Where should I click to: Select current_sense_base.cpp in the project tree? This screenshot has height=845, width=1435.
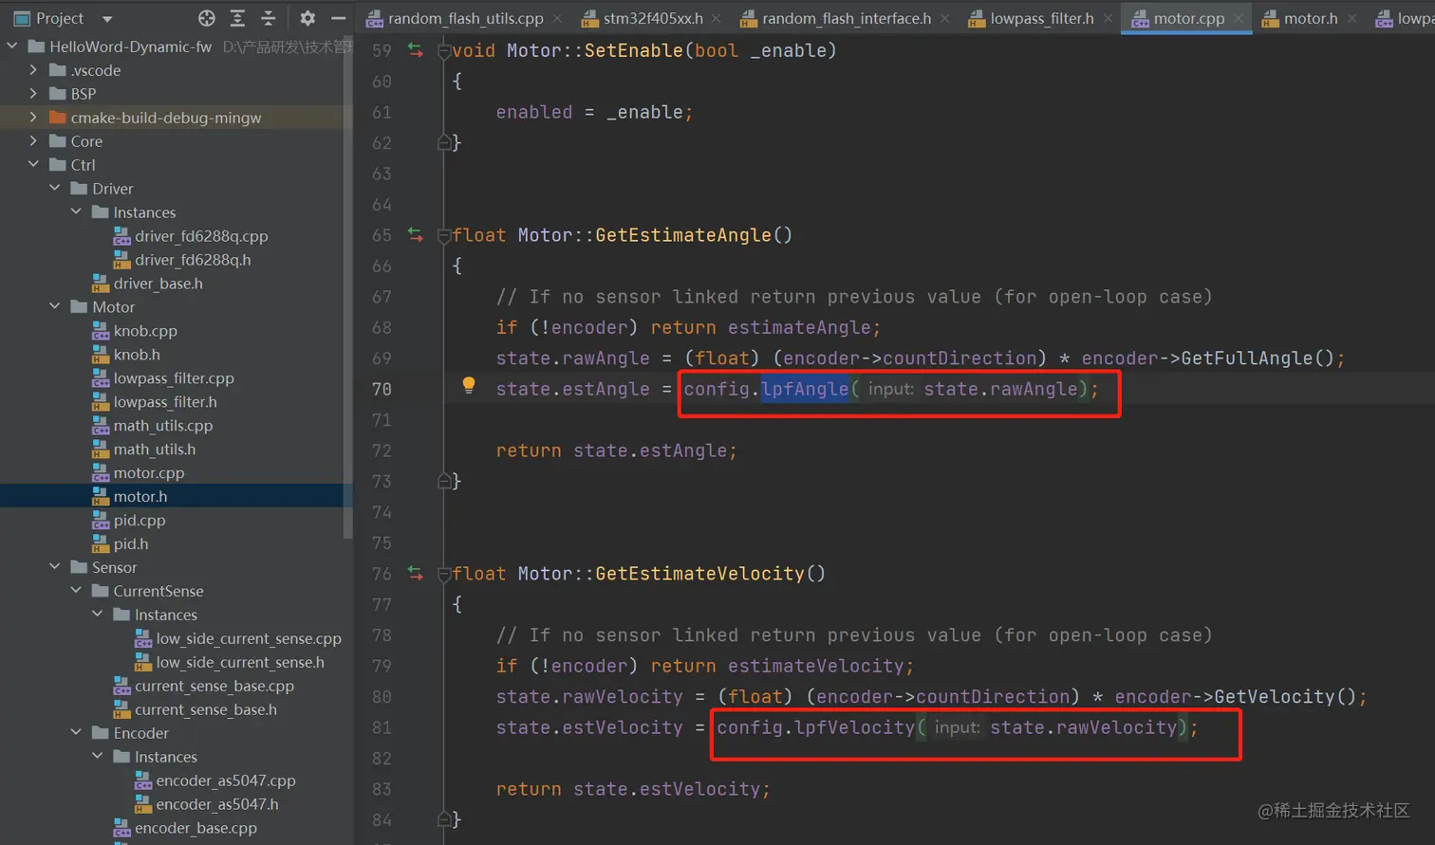tap(214, 687)
